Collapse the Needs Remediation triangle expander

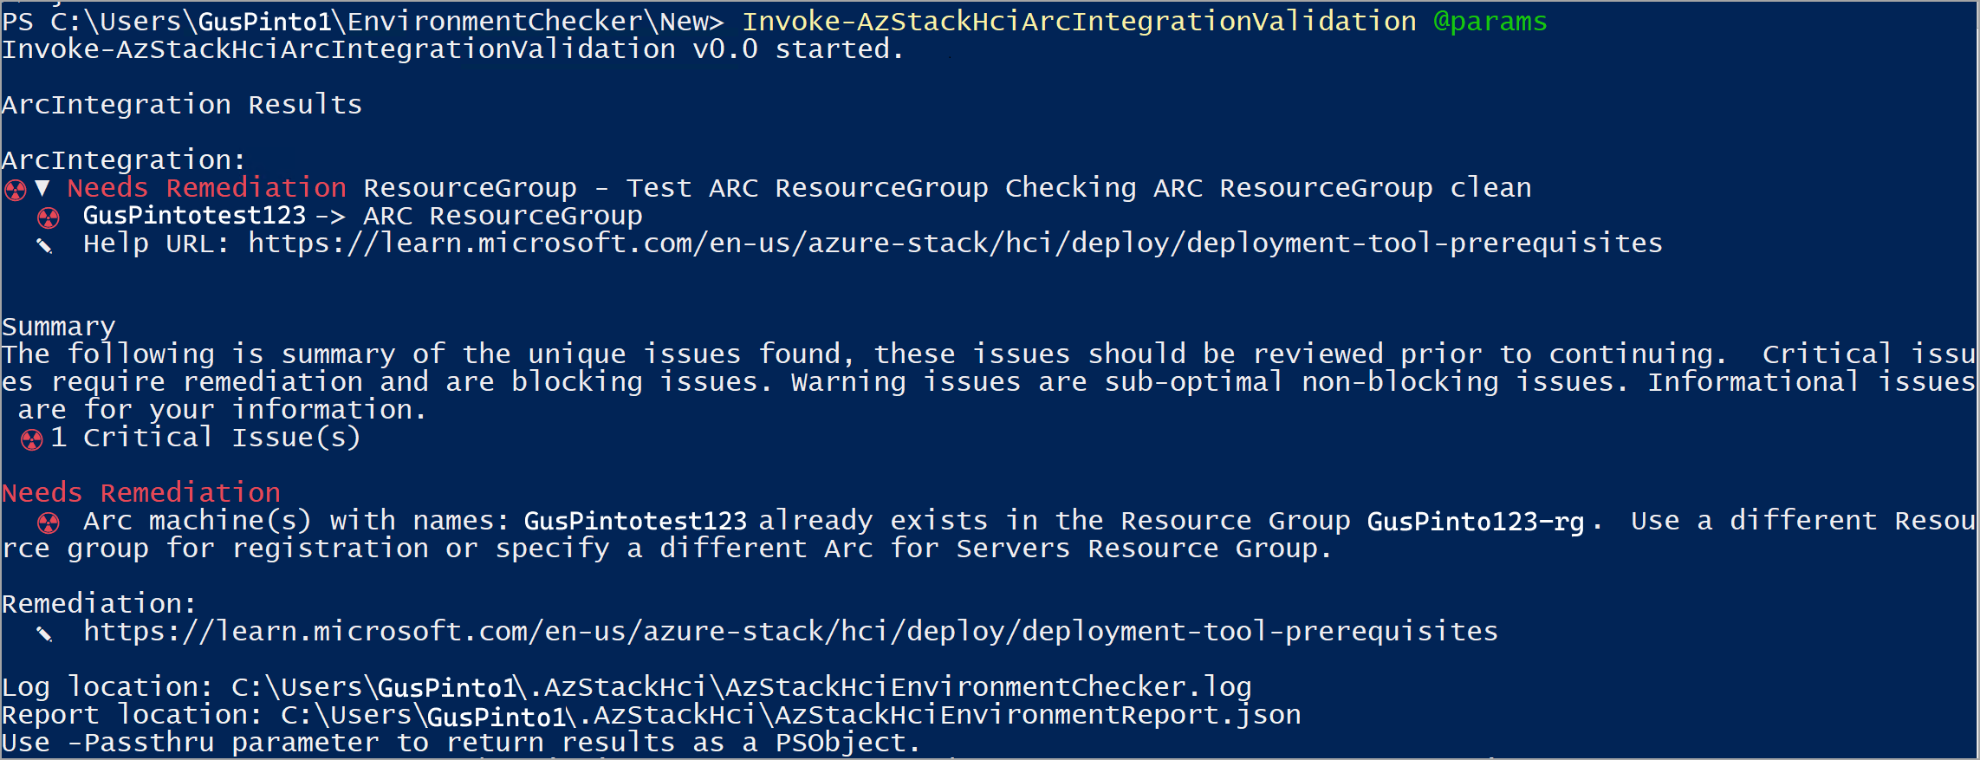[42, 188]
